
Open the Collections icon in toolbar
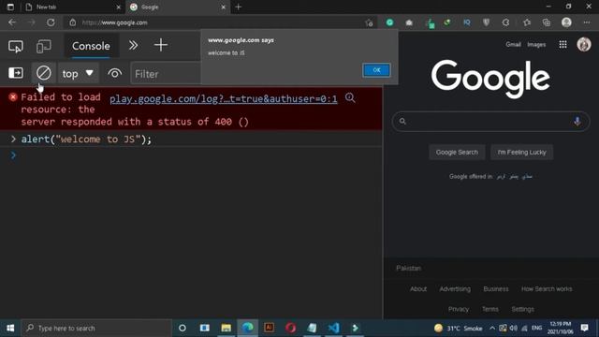pyautogui.click(x=547, y=22)
